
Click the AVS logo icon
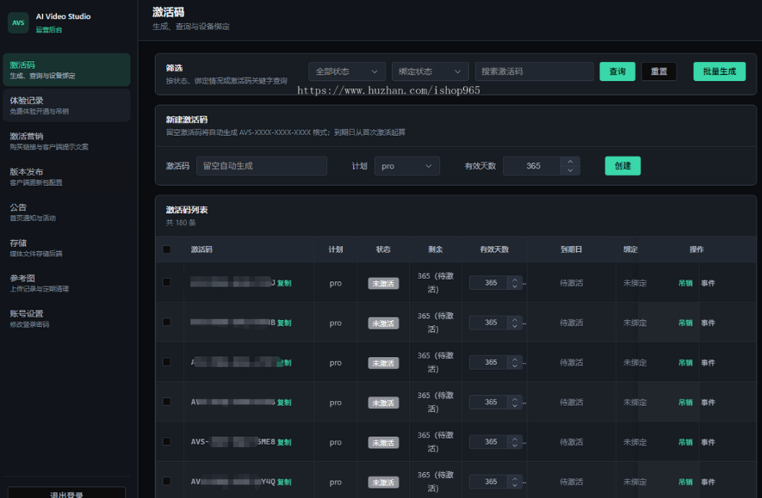(x=18, y=23)
